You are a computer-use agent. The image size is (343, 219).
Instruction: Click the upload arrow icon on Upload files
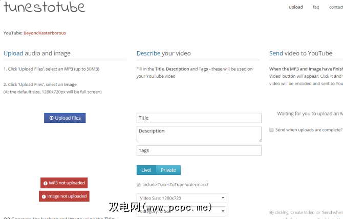(x=51, y=118)
